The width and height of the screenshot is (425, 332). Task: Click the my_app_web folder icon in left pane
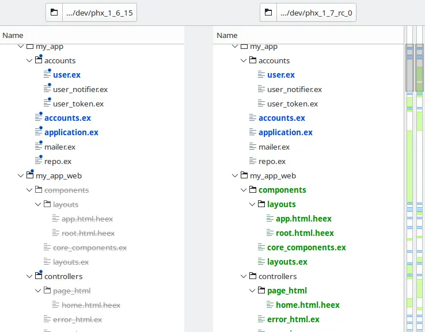(31, 175)
